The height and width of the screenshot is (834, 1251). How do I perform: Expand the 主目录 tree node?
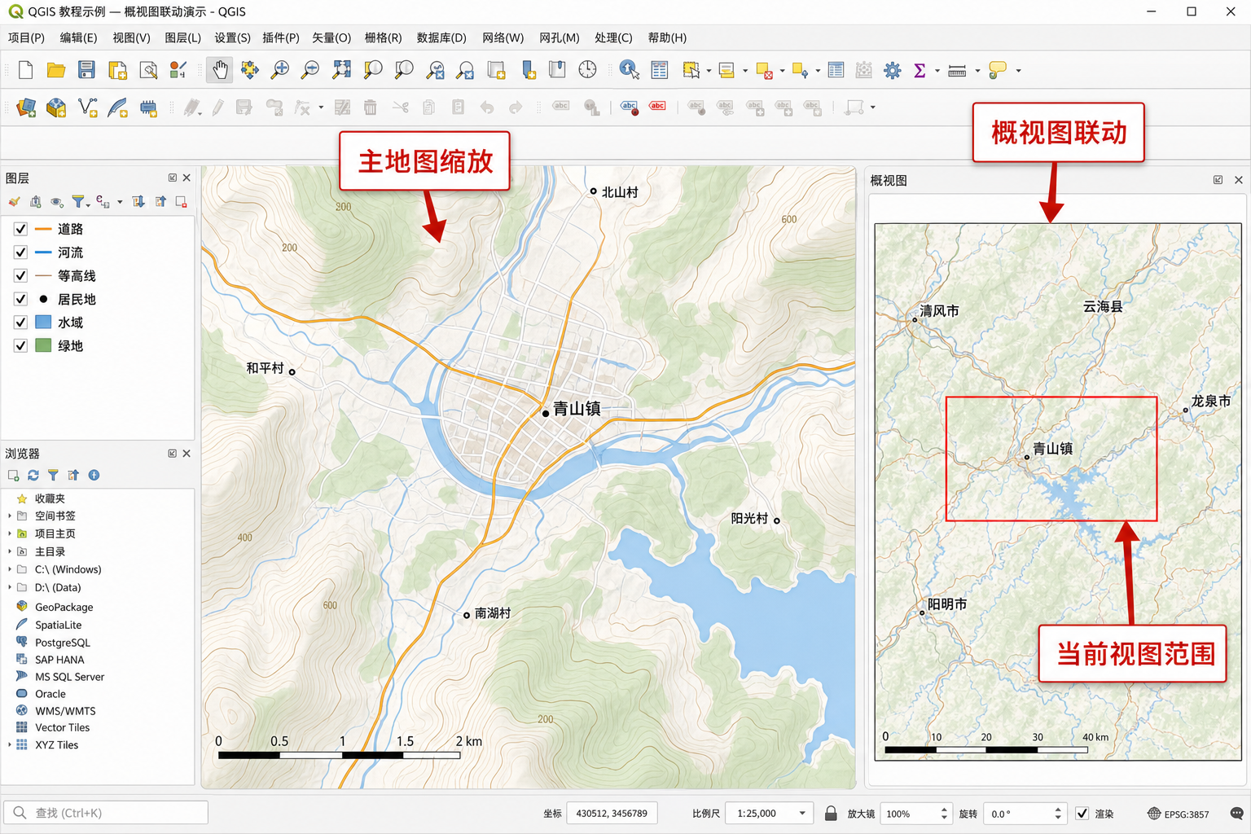(x=10, y=551)
